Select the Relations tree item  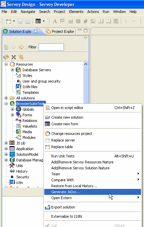click(x=30, y=121)
